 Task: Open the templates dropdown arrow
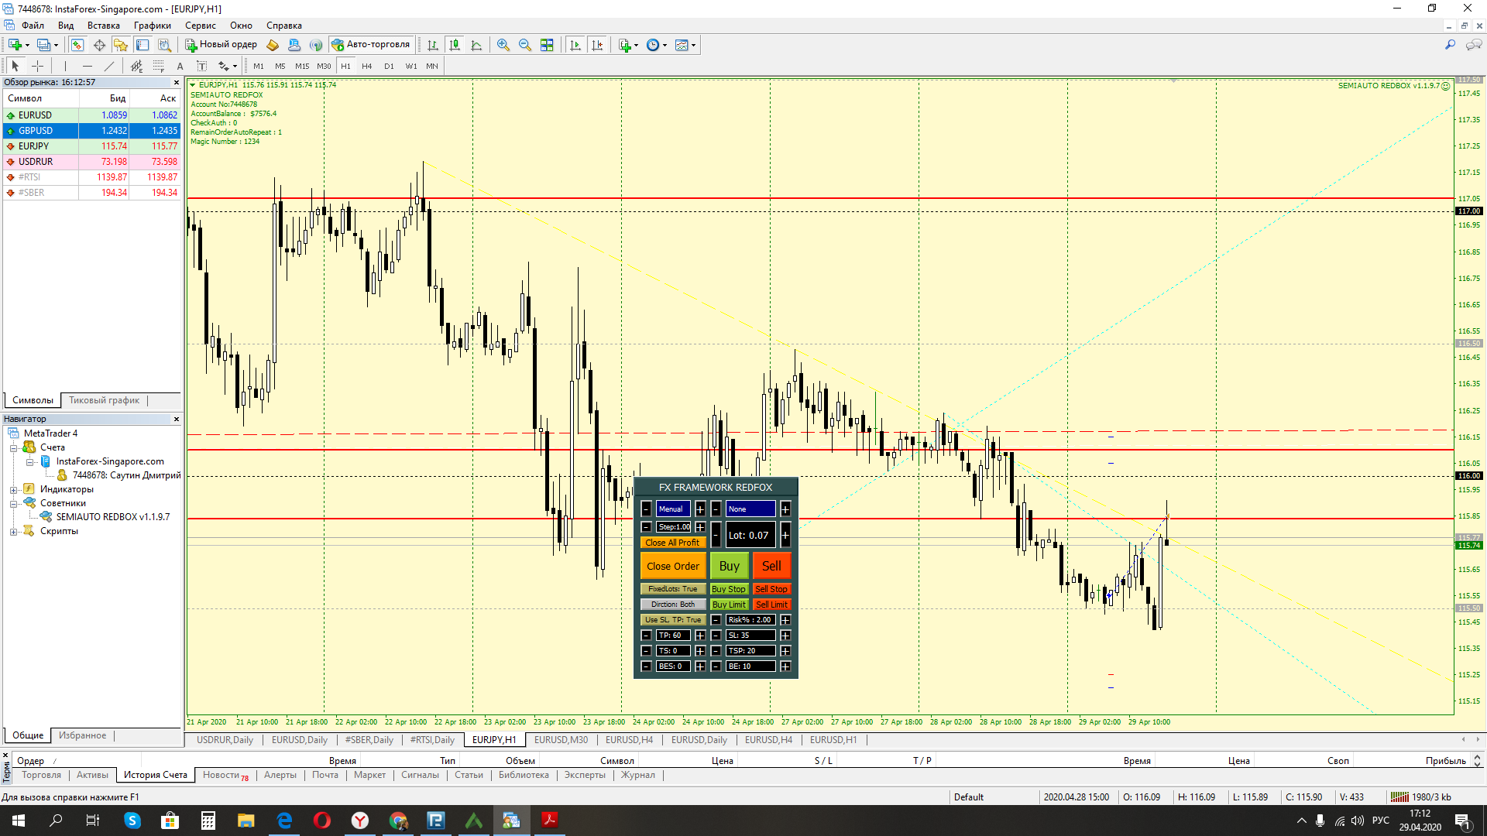pos(693,45)
